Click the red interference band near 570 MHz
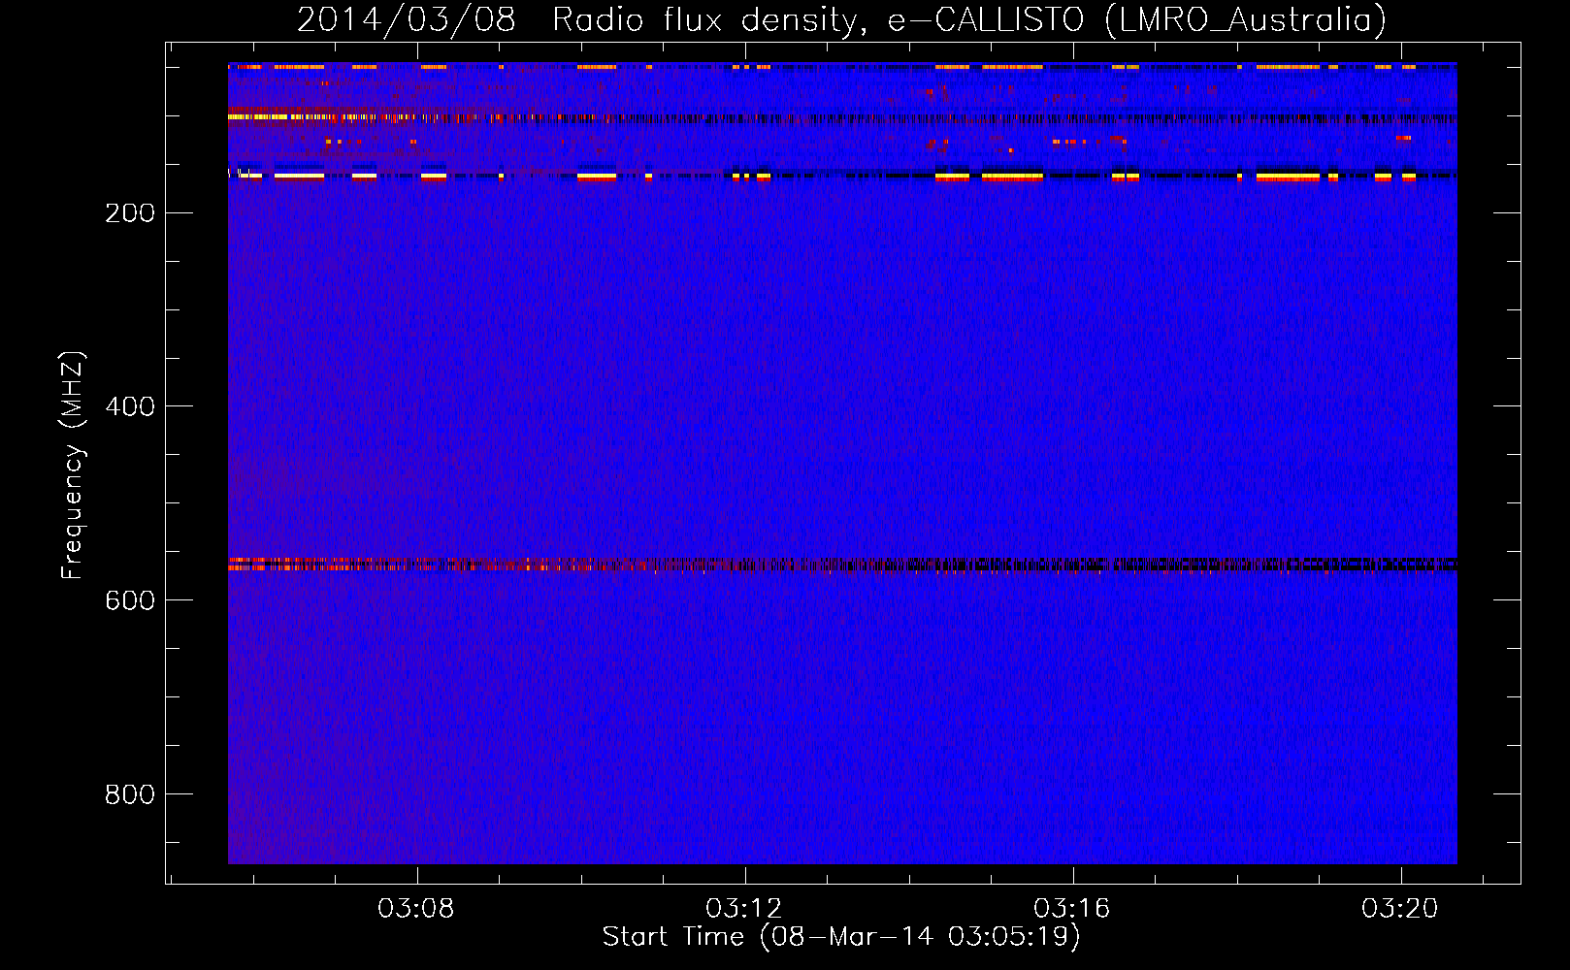 [842, 565]
